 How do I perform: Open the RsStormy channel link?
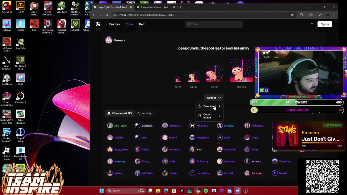(199, 161)
